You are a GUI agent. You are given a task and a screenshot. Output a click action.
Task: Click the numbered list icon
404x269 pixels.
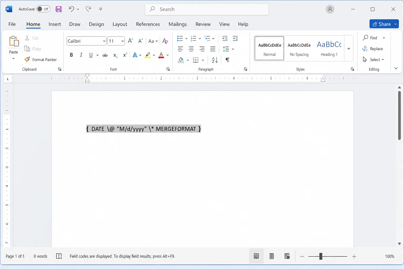pyautogui.click(x=194, y=39)
